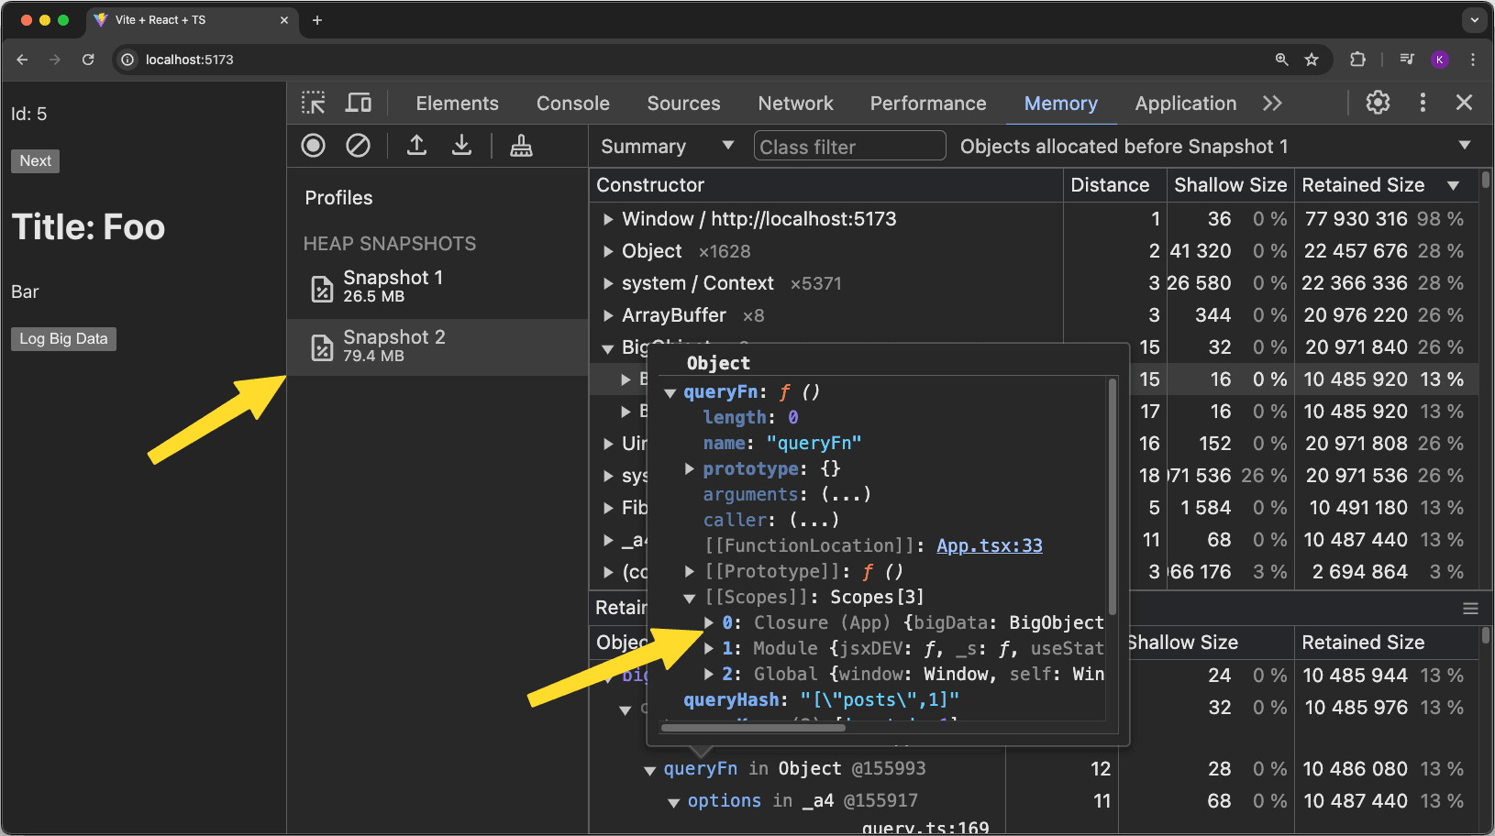Switch to the Elements tab
This screenshot has height=836, width=1495.
click(457, 104)
